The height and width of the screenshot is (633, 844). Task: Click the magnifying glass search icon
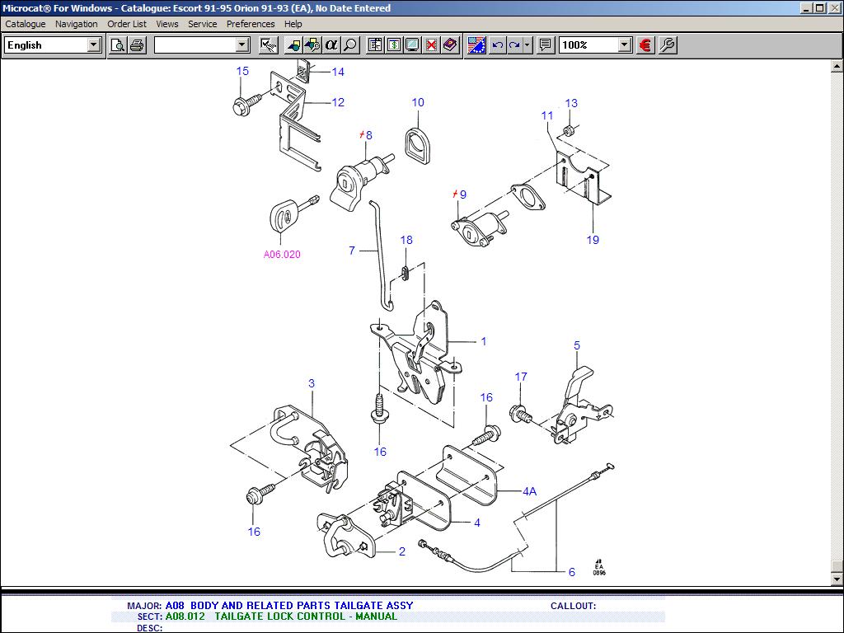[350, 45]
